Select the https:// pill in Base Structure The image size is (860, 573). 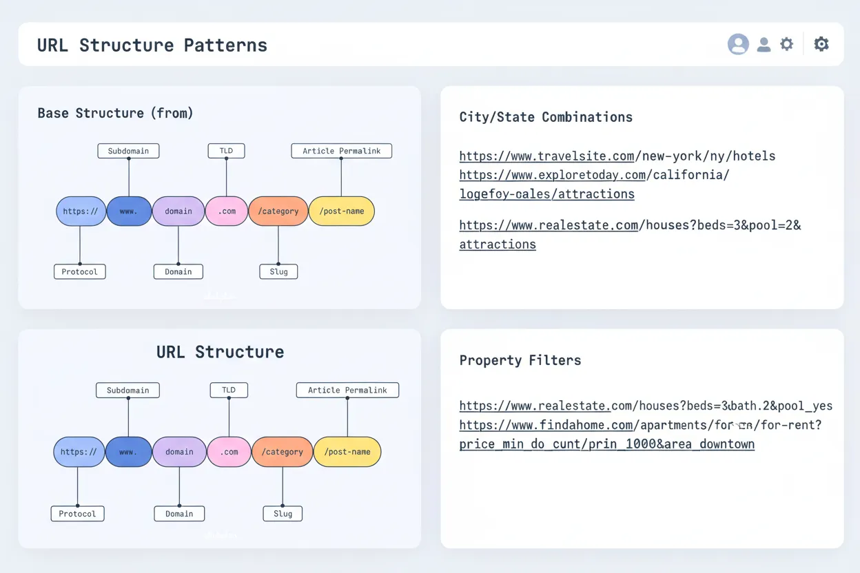tap(81, 211)
